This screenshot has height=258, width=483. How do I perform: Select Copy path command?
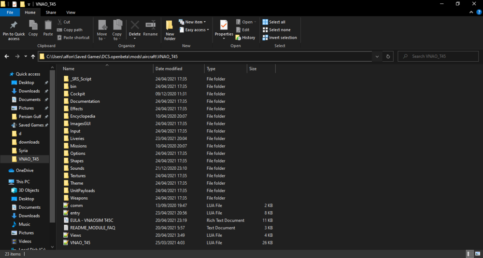[70, 30]
